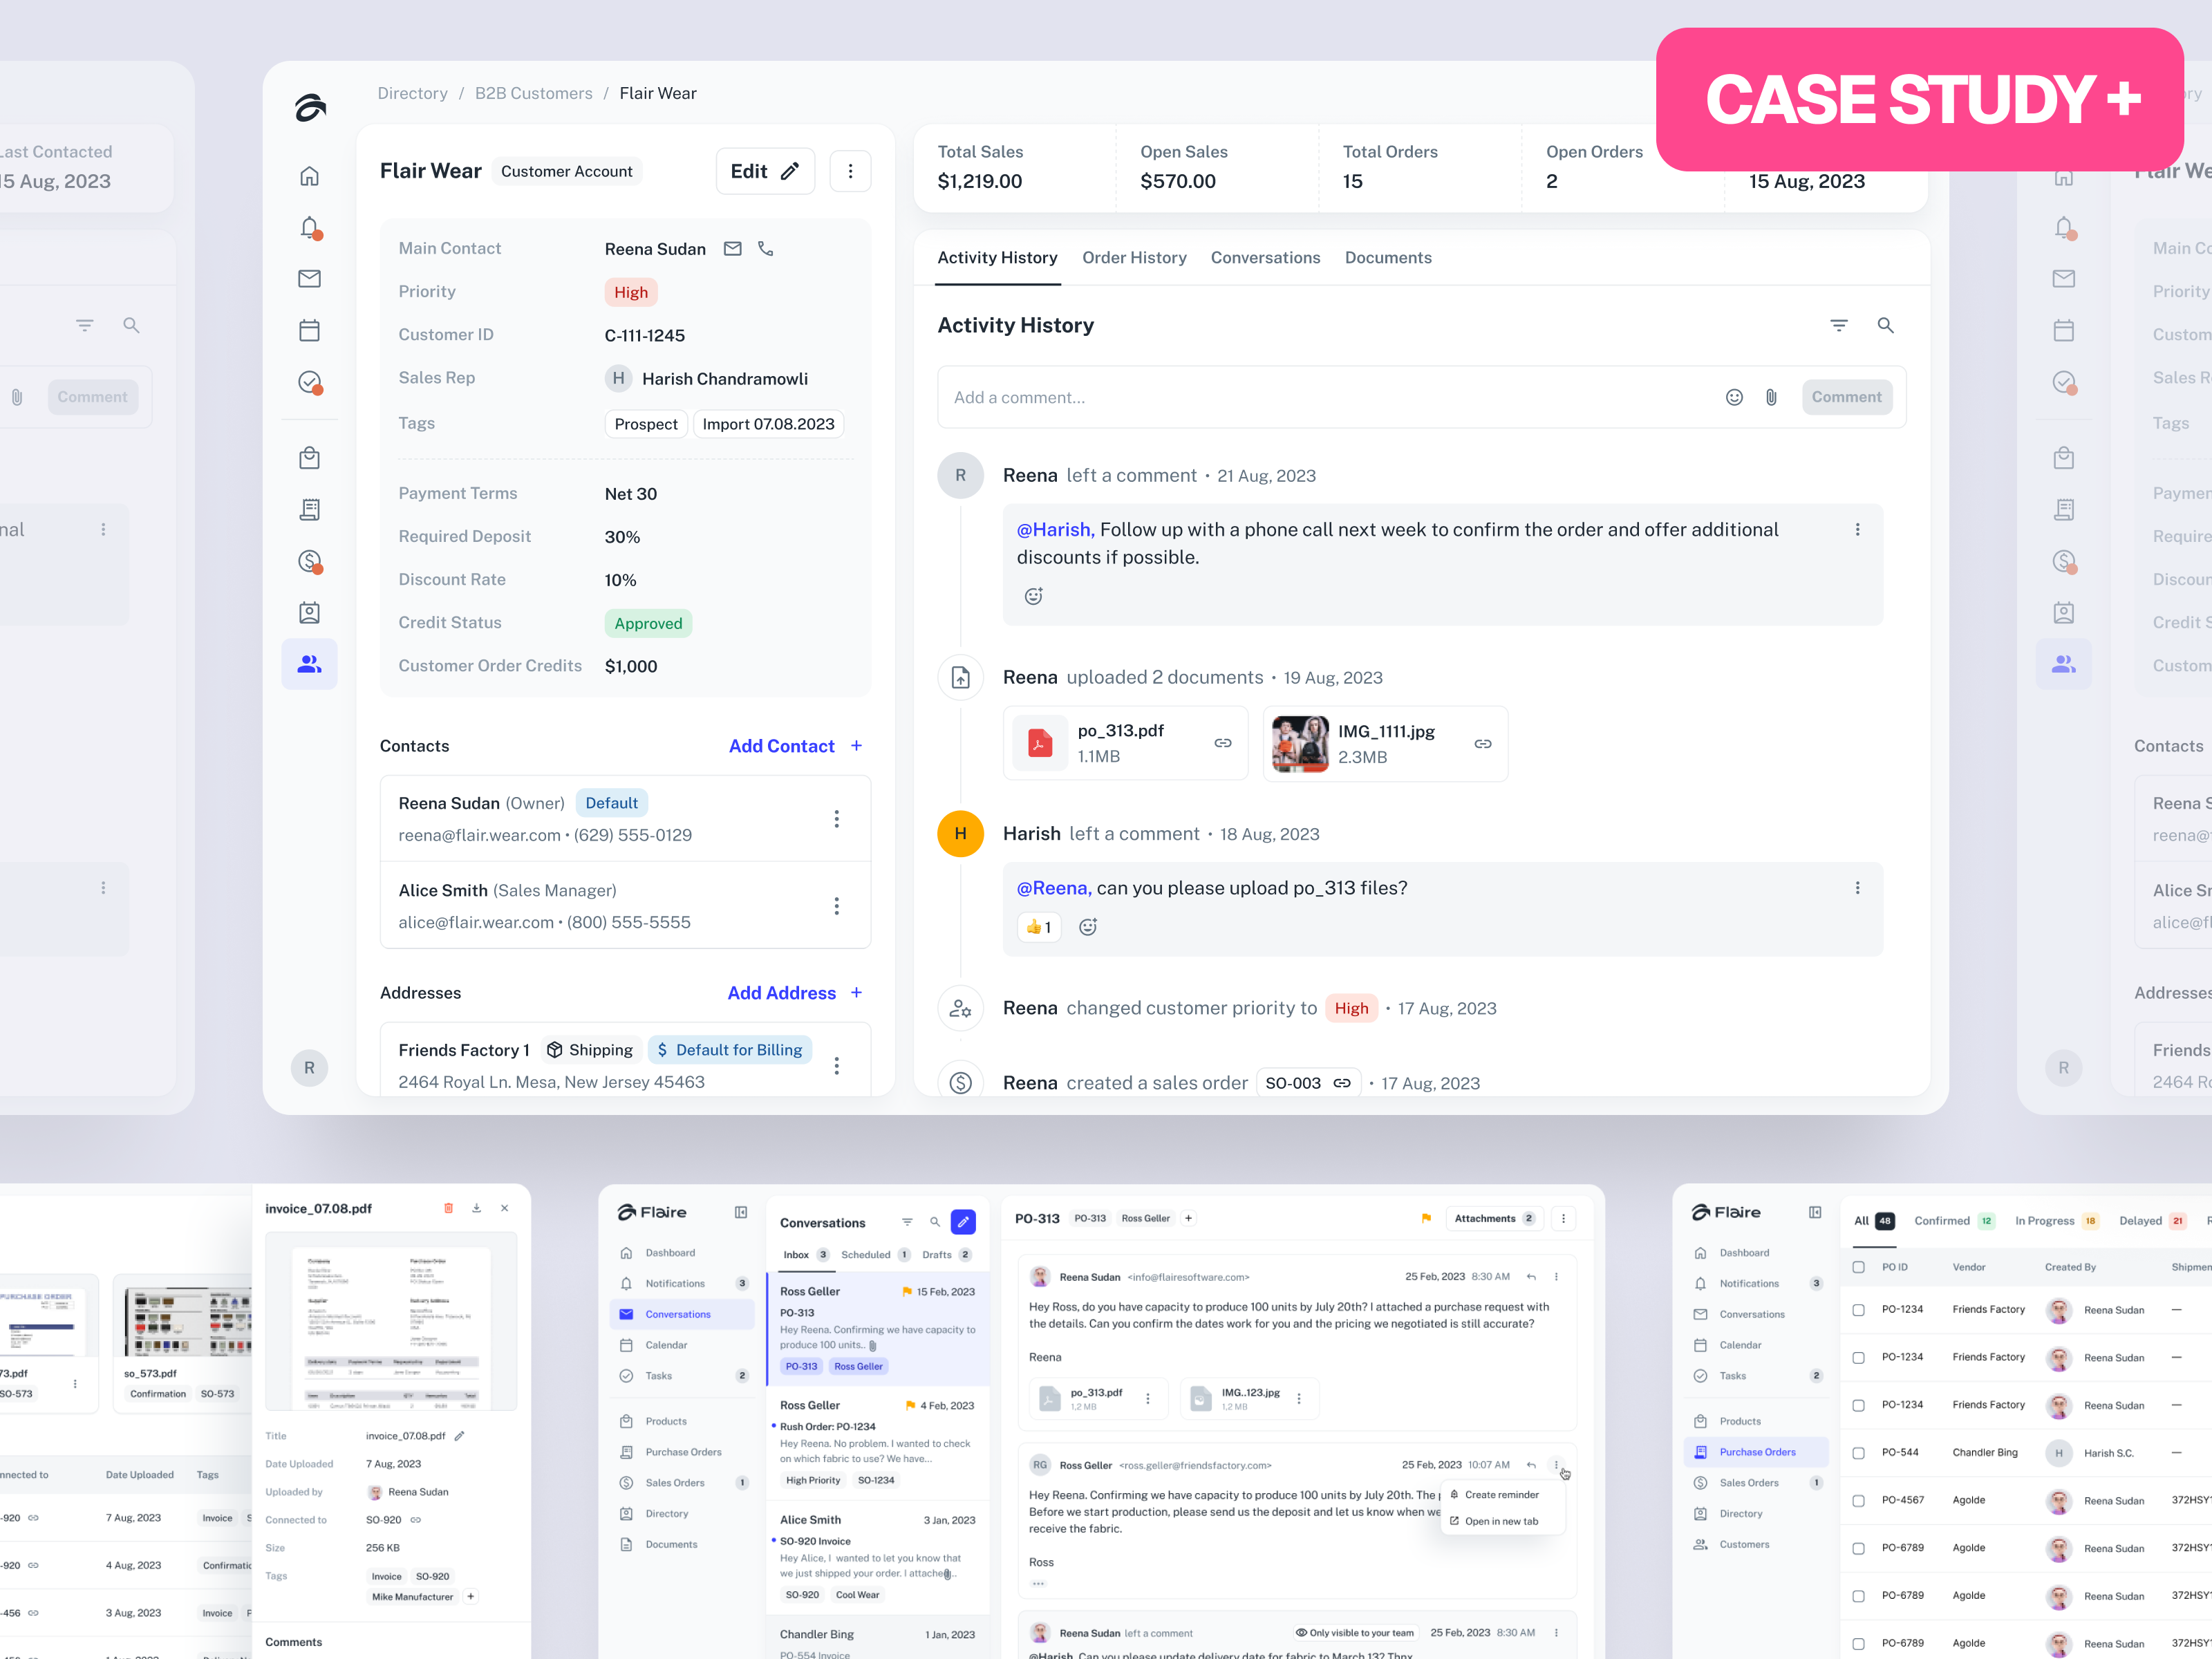Click the blue compose button in Conversations
Viewport: 2212px width, 1659px height.
point(963,1222)
